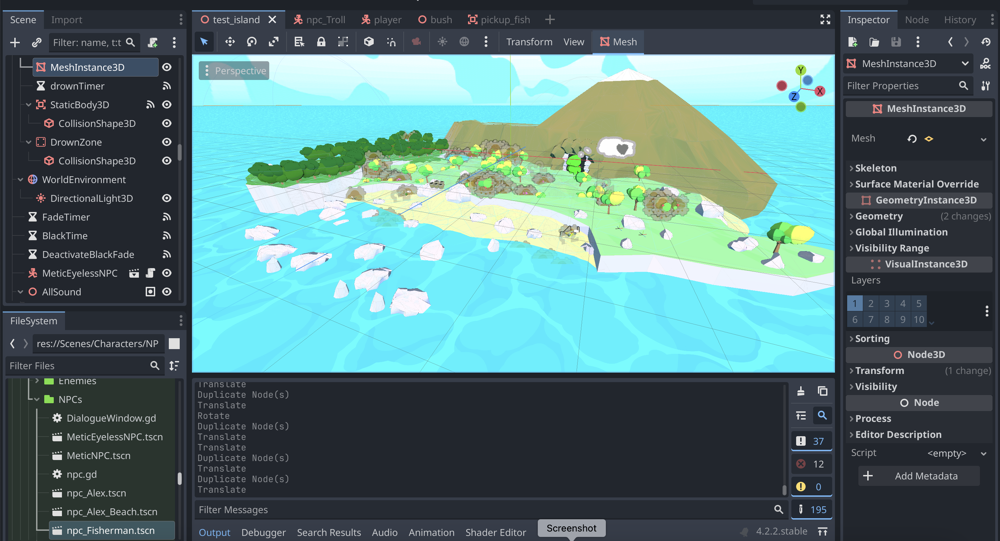Open the Node dock tab
Image resolution: width=1000 pixels, height=541 pixels.
point(917,20)
